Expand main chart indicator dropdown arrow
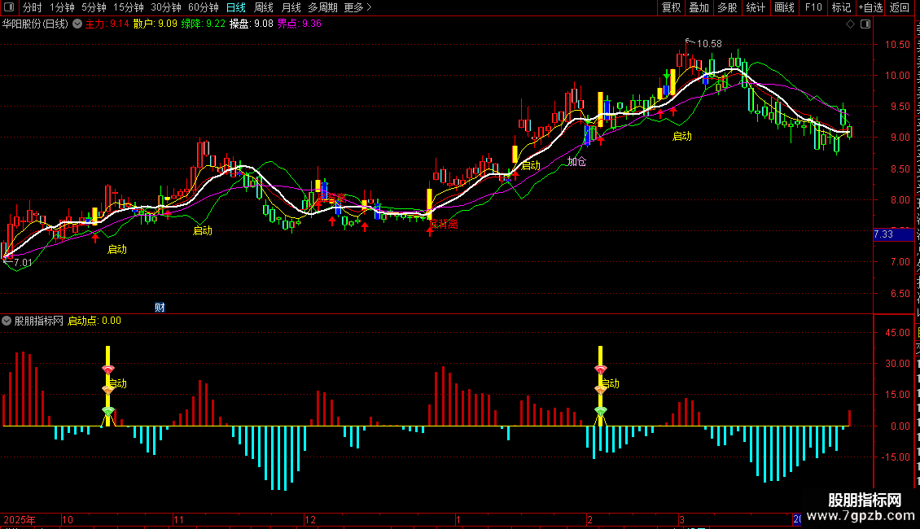This screenshot has height=529, width=920. pos(77,24)
